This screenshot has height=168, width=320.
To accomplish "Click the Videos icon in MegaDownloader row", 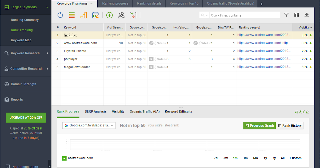I will click(x=151, y=67).
